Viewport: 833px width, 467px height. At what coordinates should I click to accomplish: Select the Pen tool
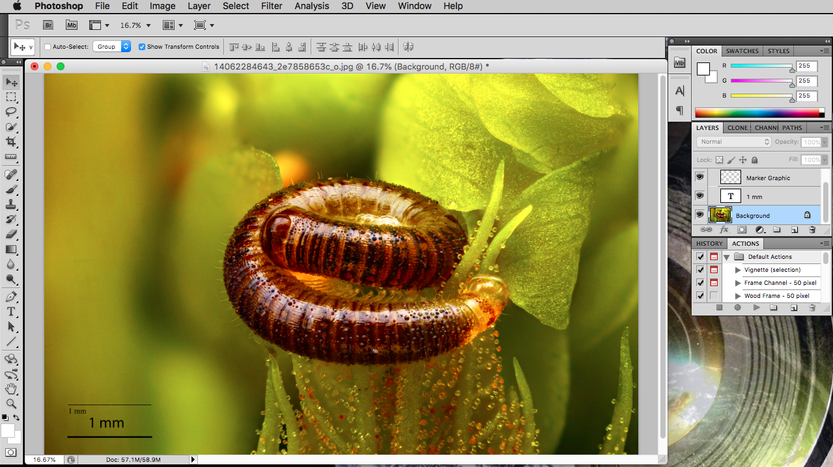(11, 297)
